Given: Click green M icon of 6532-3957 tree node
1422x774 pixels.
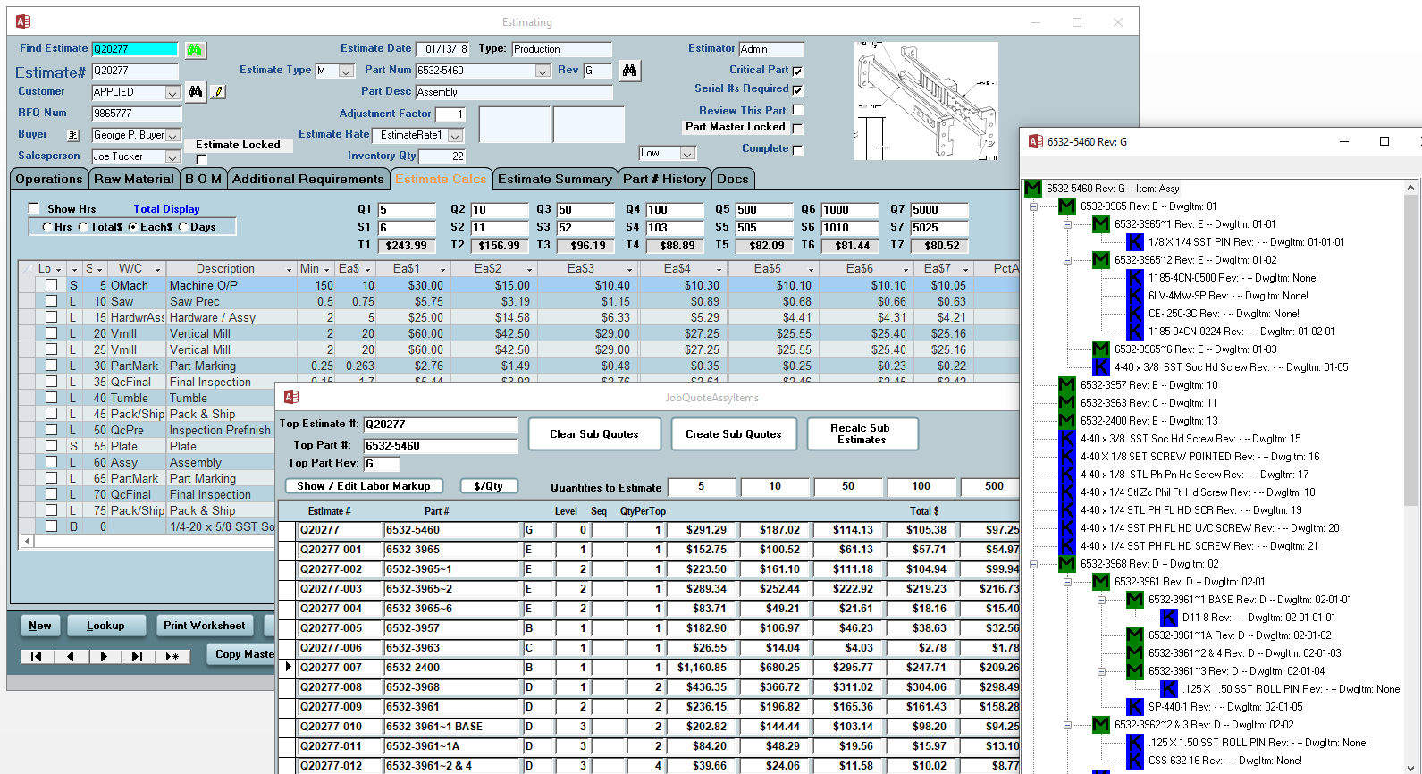Looking at the screenshot, I should [1066, 385].
